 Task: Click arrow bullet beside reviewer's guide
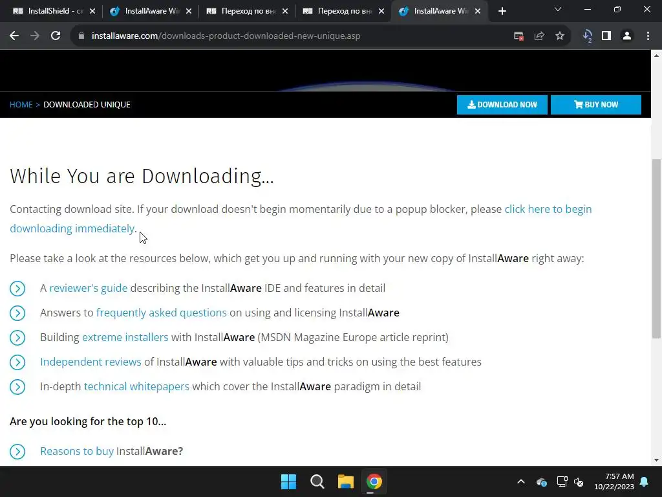tap(17, 289)
